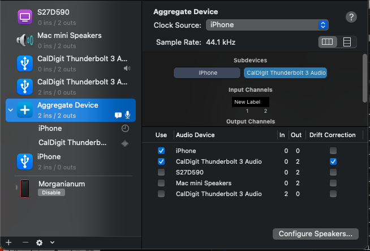Disable Drift Correction for CalDigit output device
Screen dimensions: 370x251
[333, 161]
